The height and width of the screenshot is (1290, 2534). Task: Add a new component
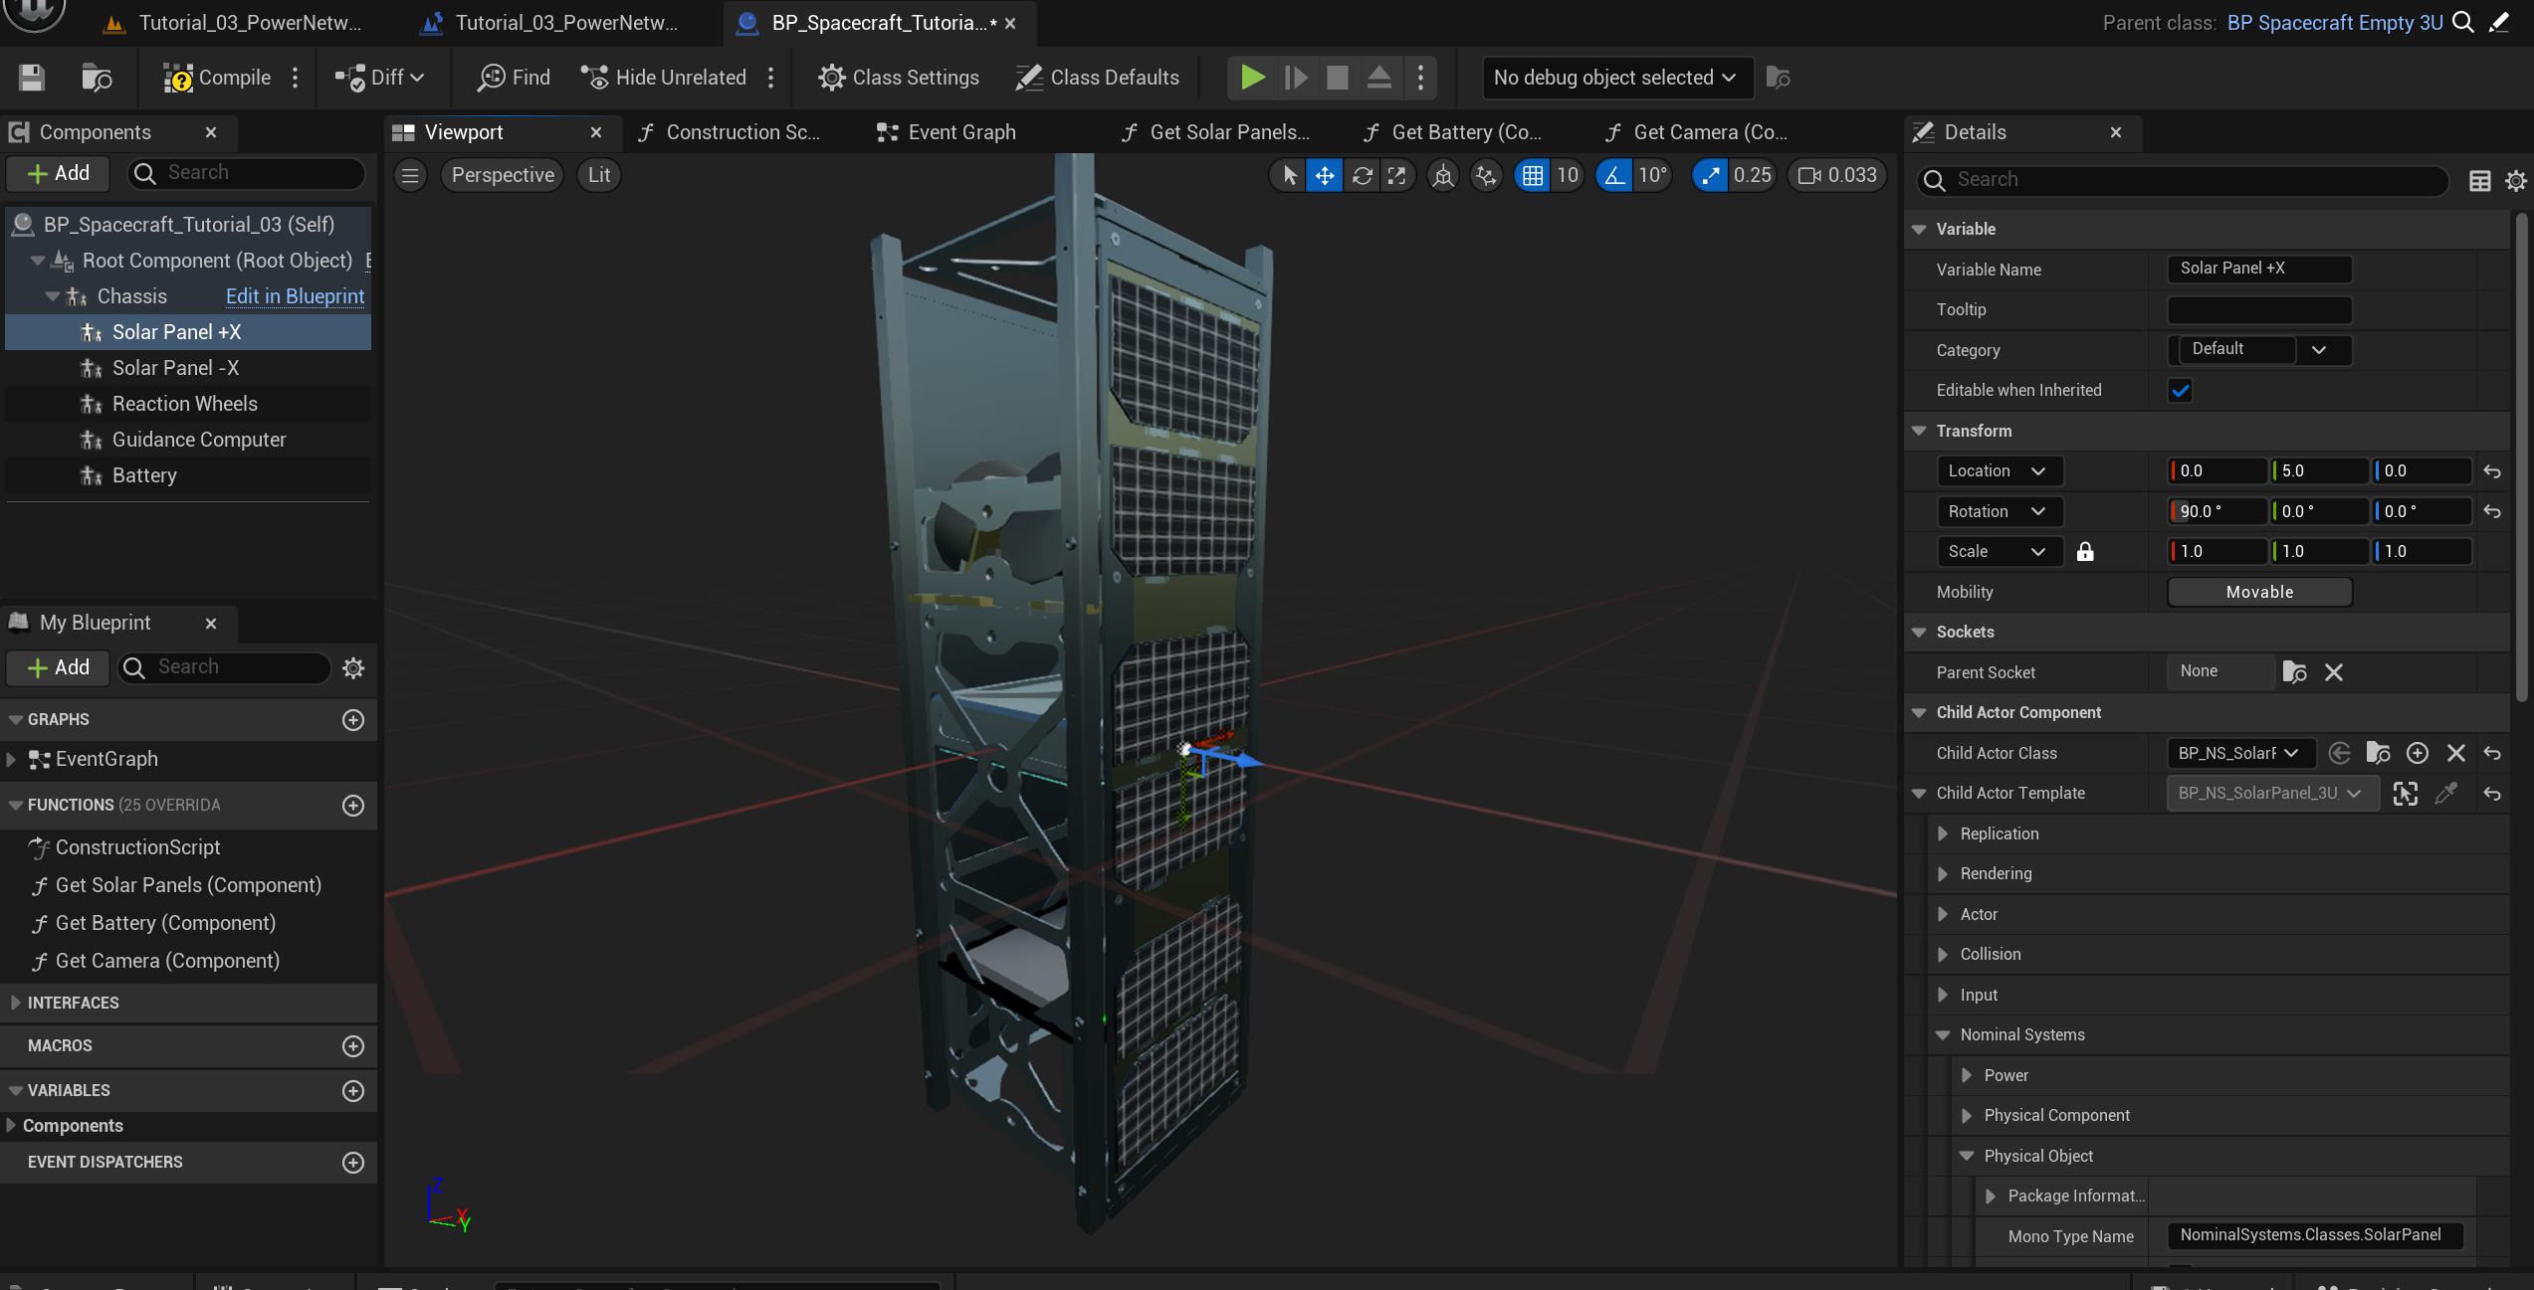point(59,173)
